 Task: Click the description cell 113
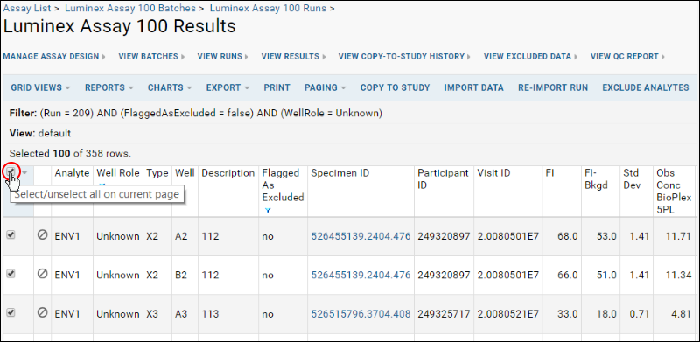pyautogui.click(x=210, y=314)
